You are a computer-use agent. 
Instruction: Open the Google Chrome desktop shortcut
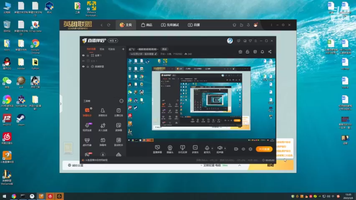tap(35, 47)
